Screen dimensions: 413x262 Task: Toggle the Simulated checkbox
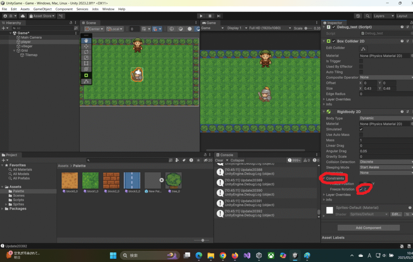pyautogui.click(x=361, y=129)
